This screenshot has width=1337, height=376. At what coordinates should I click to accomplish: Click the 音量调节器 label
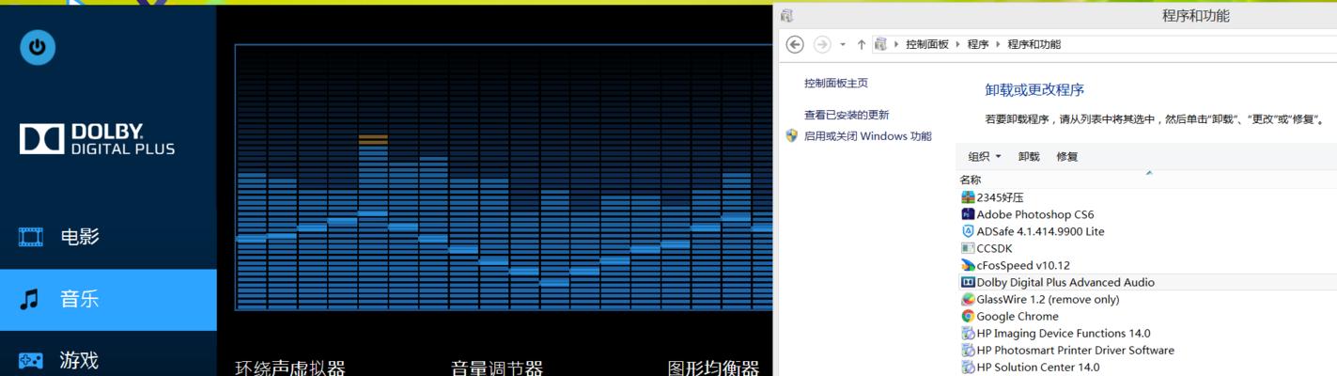pyautogui.click(x=497, y=368)
